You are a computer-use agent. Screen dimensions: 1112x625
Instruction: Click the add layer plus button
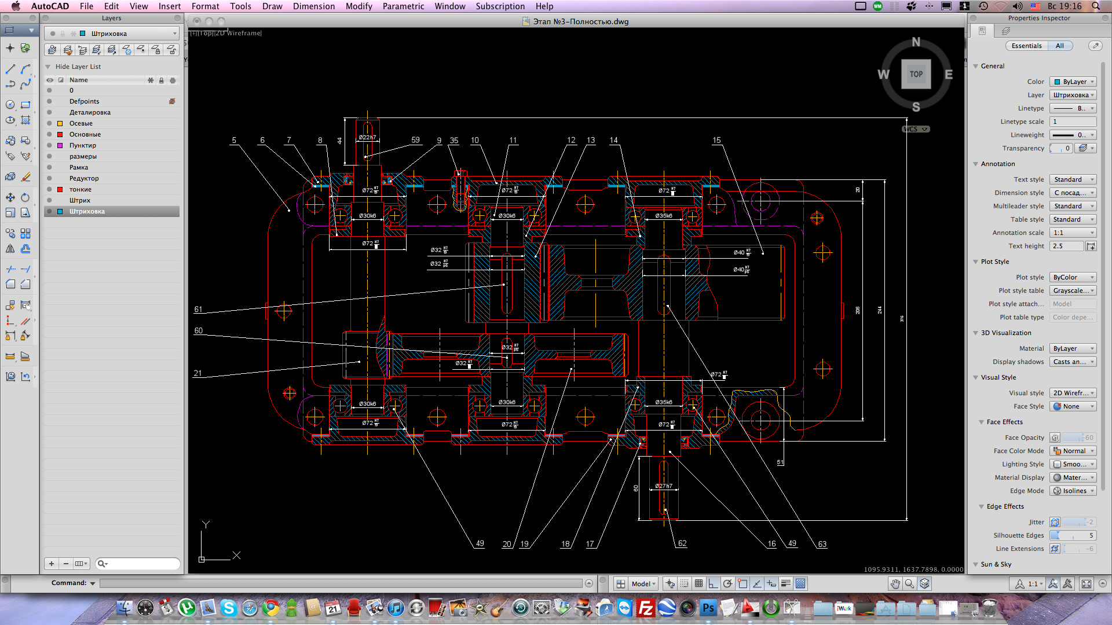tap(52, 564)
